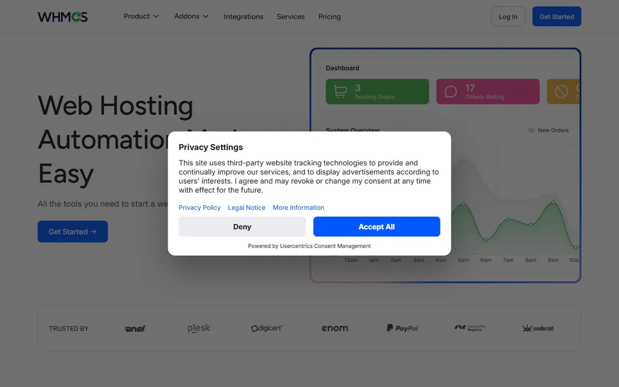Open the Privacy Policy link
This screenshot has height=387, width=619.
click(199, 208)
